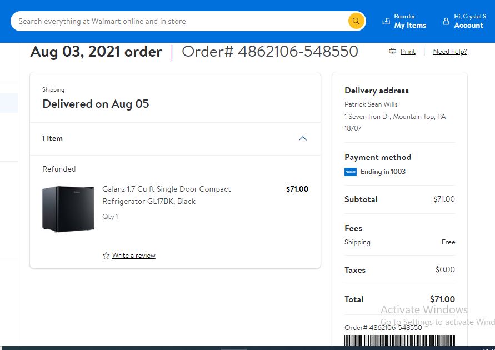Collapse the 1 item section chevron
The height and width of the screenshot is (350, 495).
pos(302,138)
